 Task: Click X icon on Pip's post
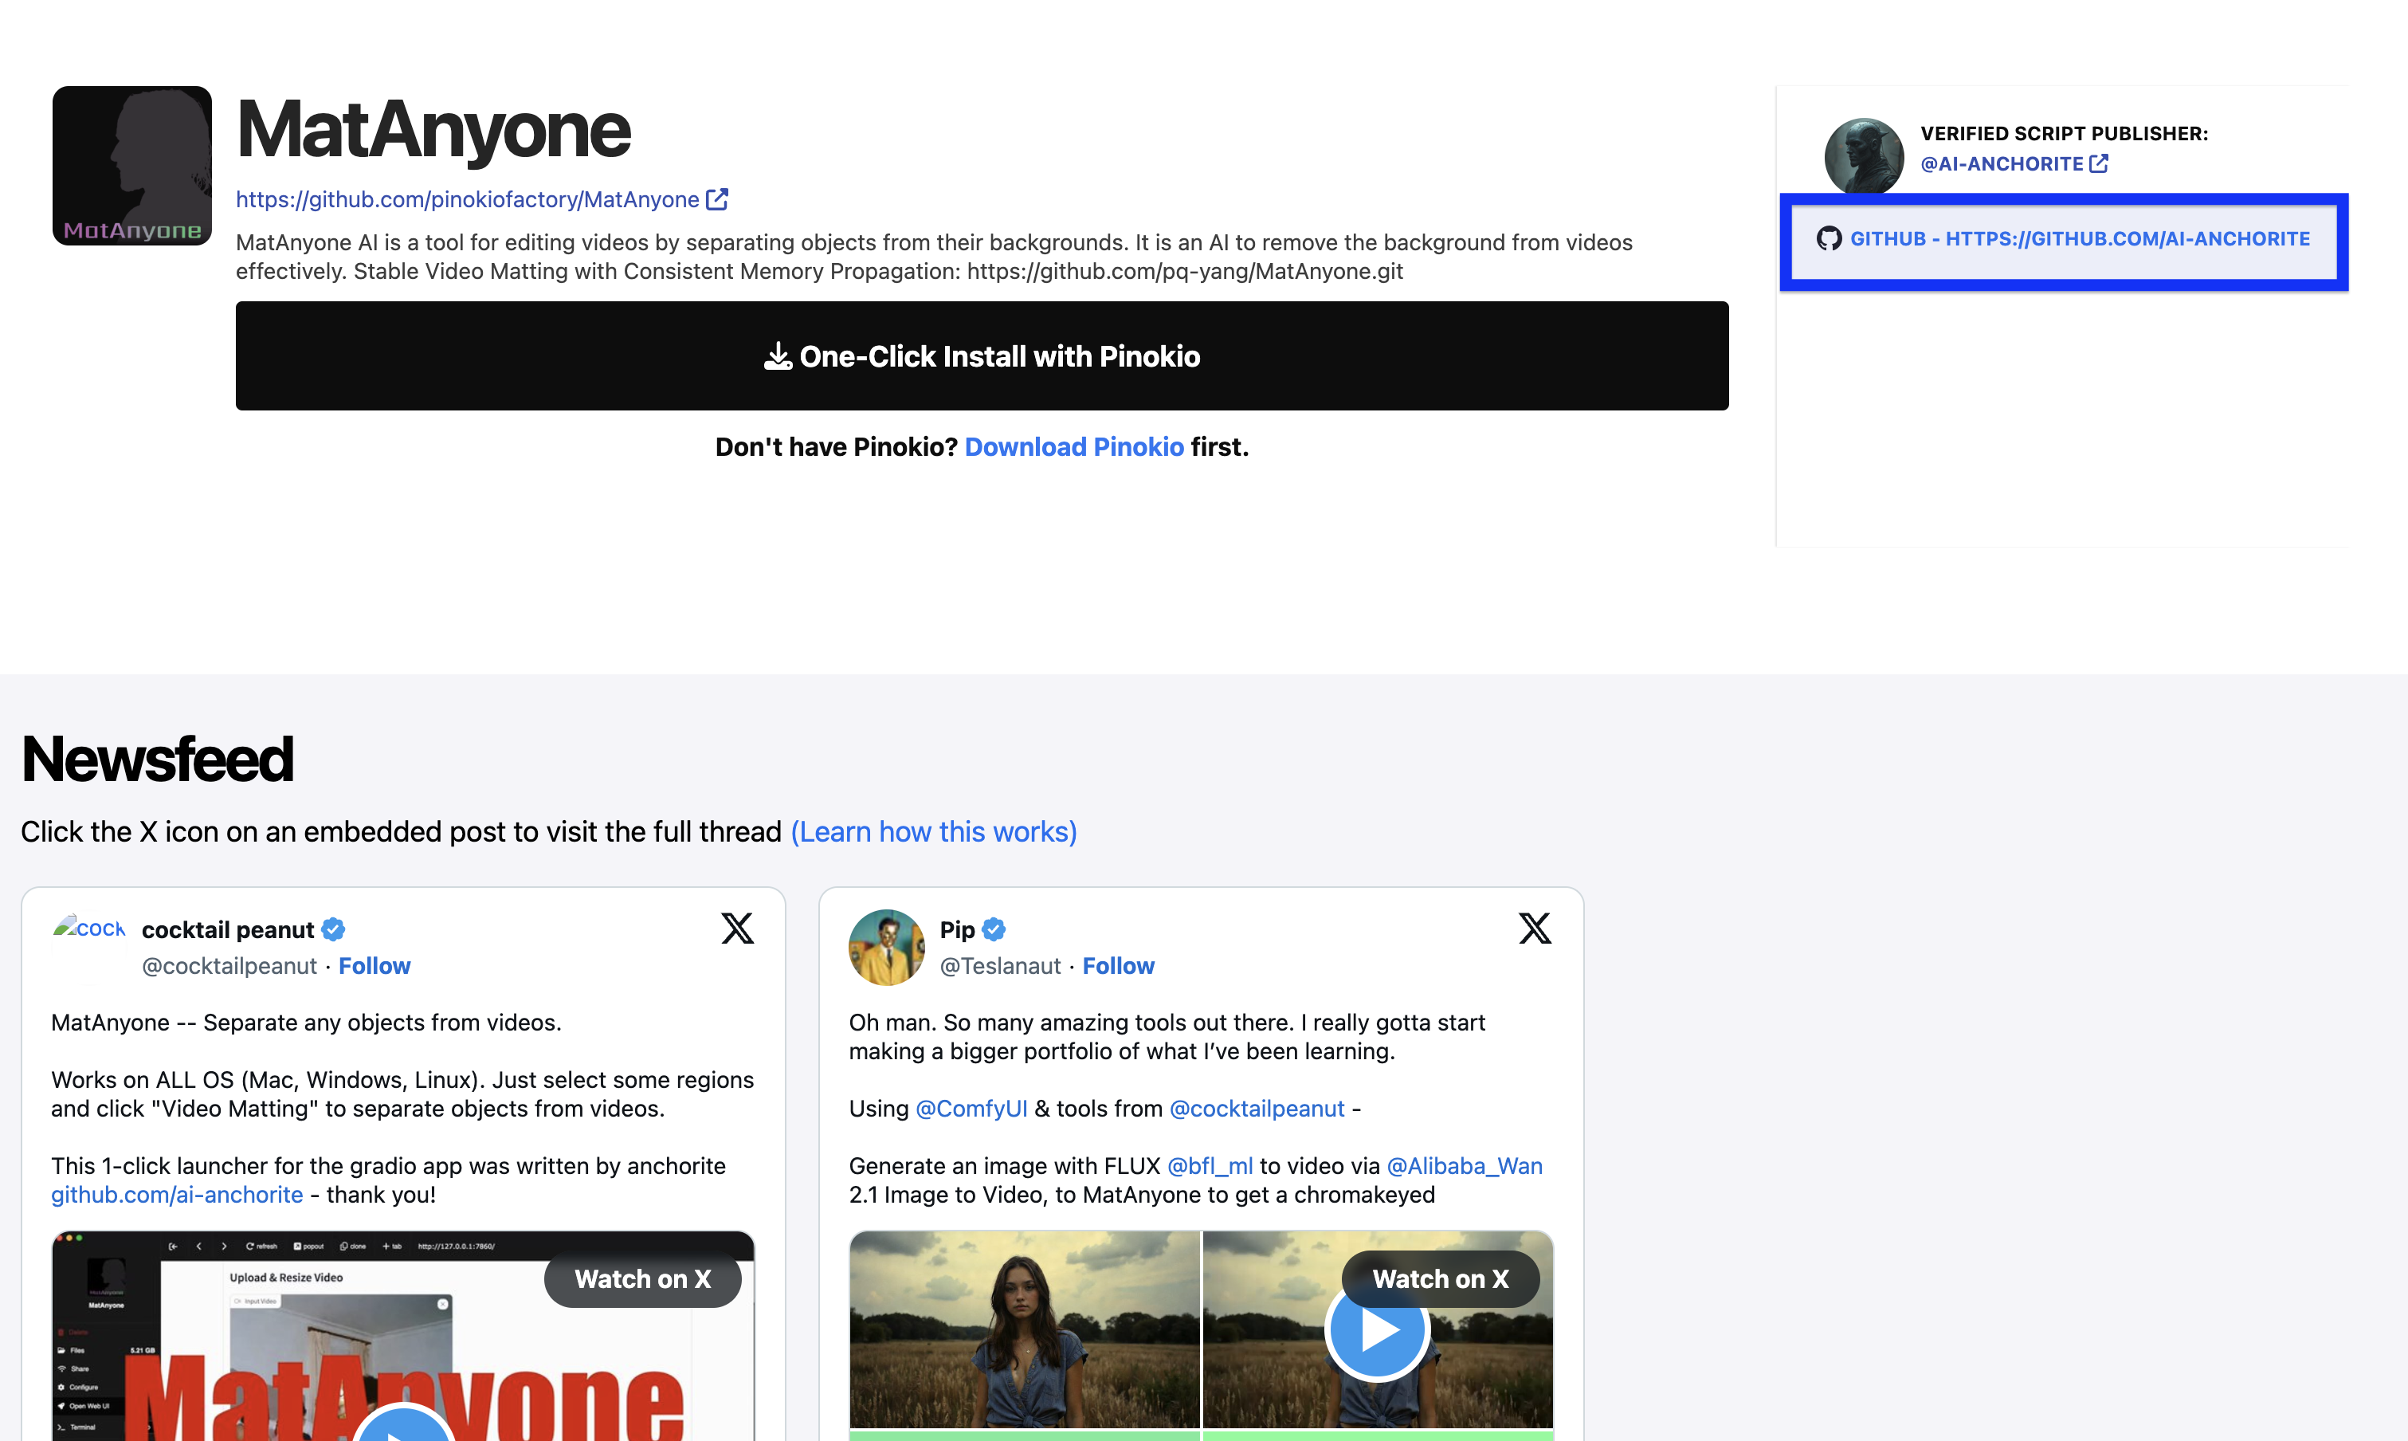coord(1535,929)
